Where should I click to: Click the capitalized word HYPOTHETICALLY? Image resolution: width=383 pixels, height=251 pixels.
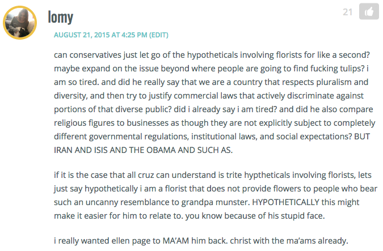(285, 202)
